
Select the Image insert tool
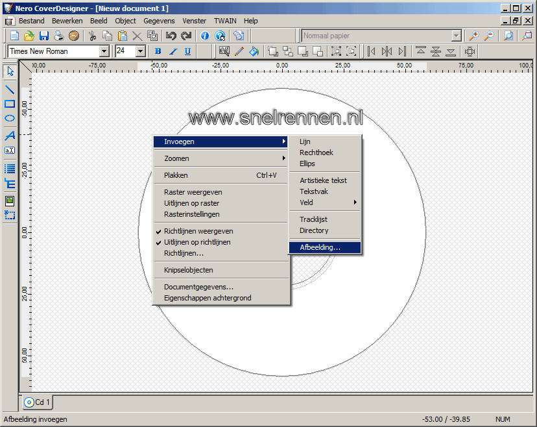coord(10,201)
